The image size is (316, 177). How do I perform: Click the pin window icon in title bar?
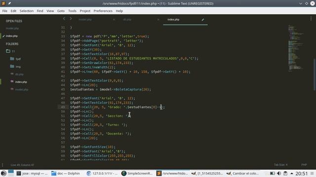(9, 3)
